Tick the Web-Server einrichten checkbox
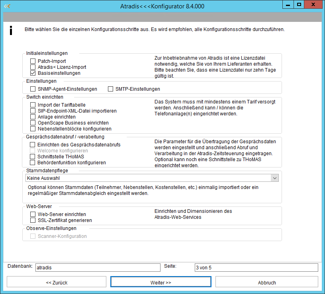Screen dimensions: 325x294 tap(33, 214)
